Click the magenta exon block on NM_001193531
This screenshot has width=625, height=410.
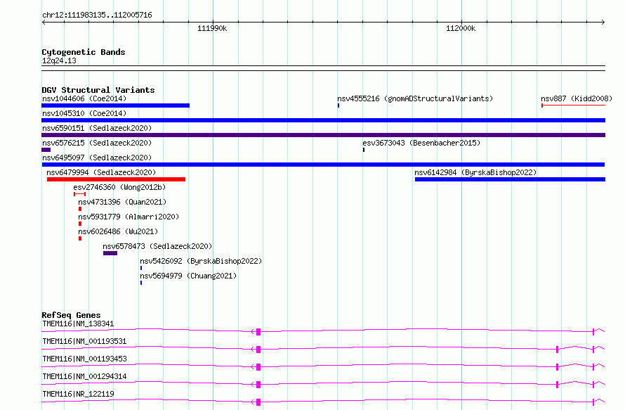click(258, 350)
